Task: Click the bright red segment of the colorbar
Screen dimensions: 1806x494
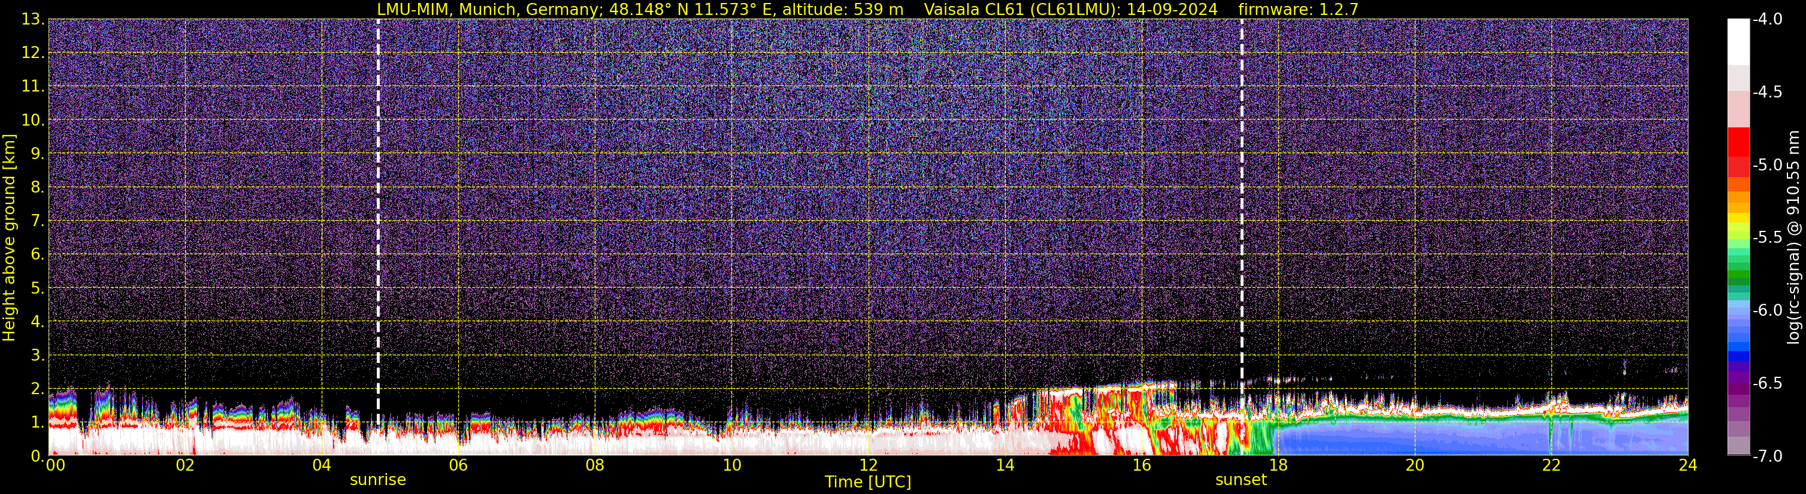Action: (1739, 142)
